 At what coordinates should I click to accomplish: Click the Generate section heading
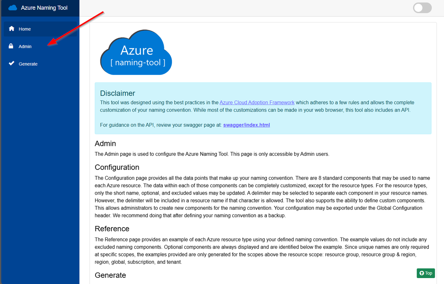110,275
